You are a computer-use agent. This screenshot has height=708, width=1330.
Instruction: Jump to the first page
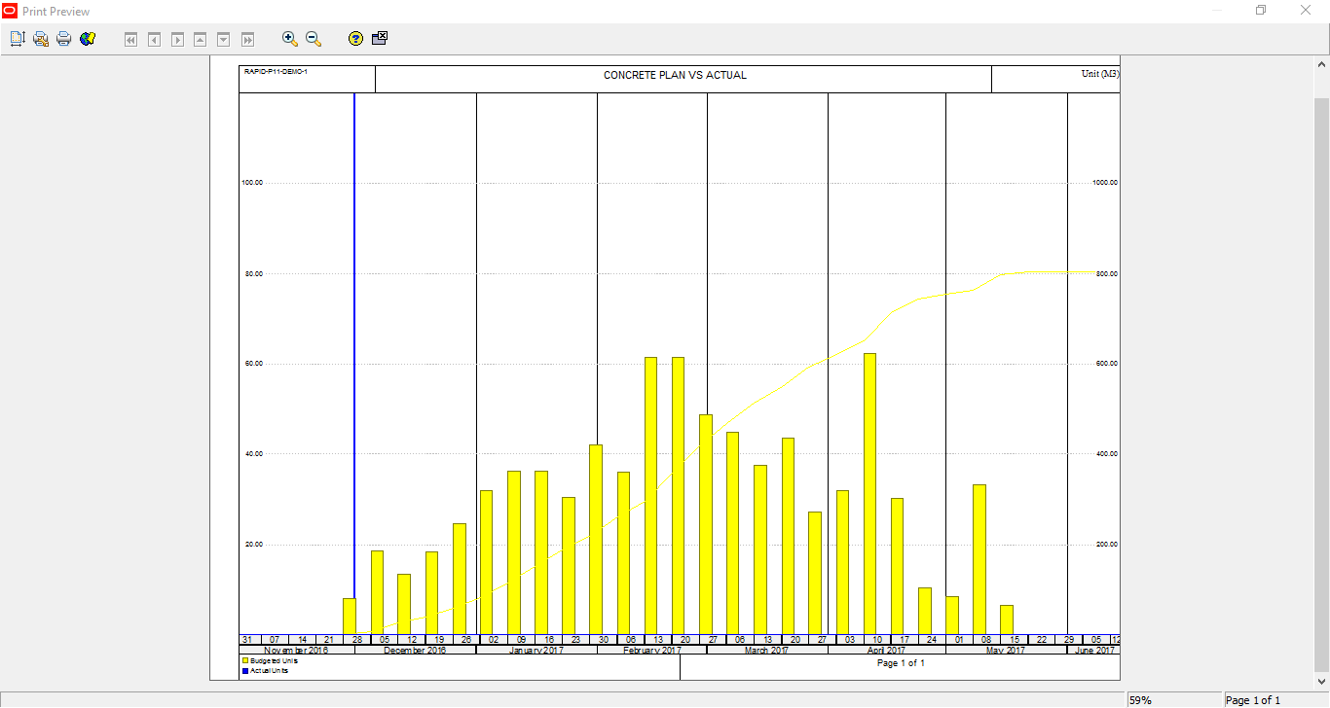[130, 39]
